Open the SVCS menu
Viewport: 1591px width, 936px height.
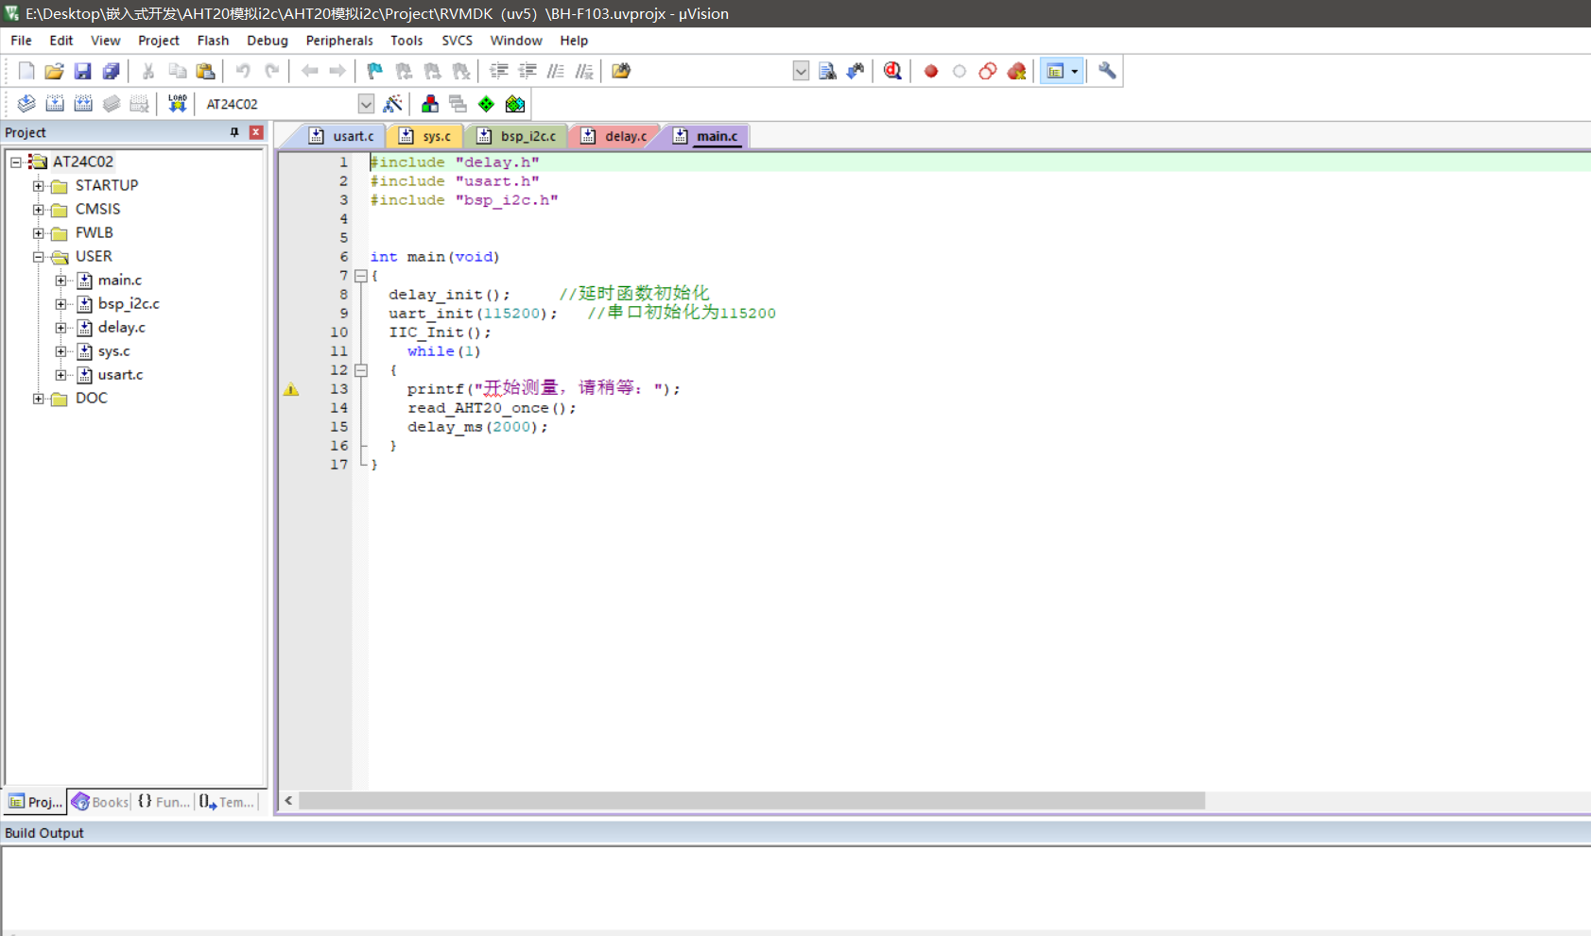pos(457,41)
